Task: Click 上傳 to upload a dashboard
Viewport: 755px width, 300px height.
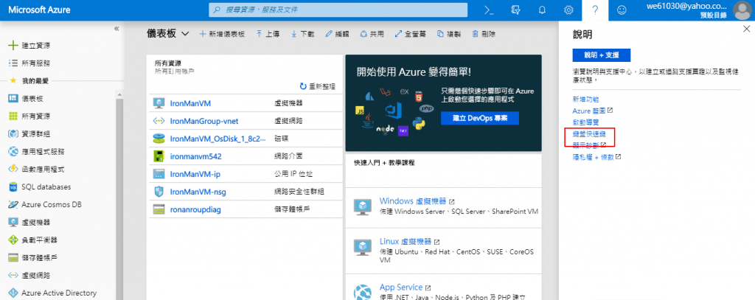Action: point(267,34)
